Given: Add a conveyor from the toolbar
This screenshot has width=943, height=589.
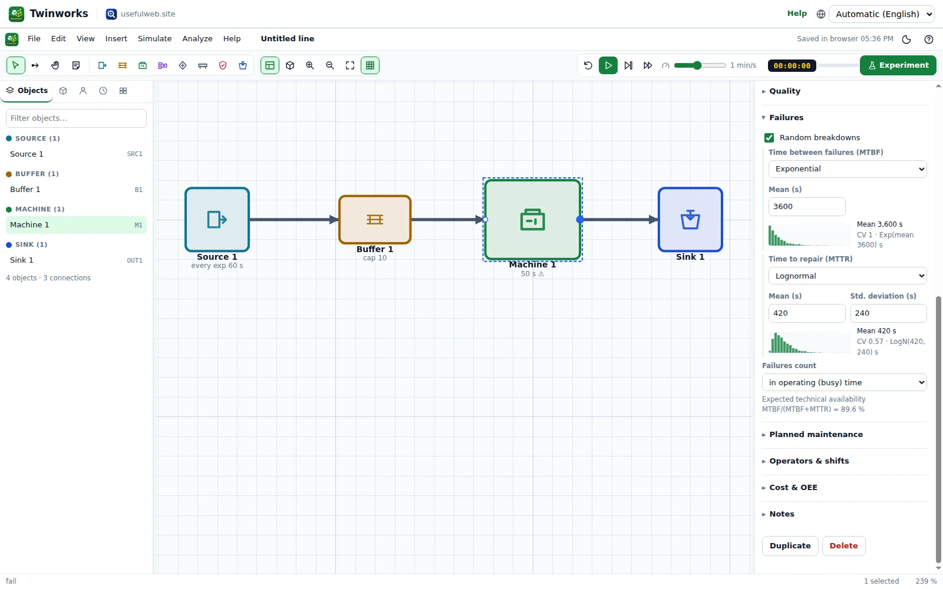Looking at the screenshot, I should [x=203, y=65].
